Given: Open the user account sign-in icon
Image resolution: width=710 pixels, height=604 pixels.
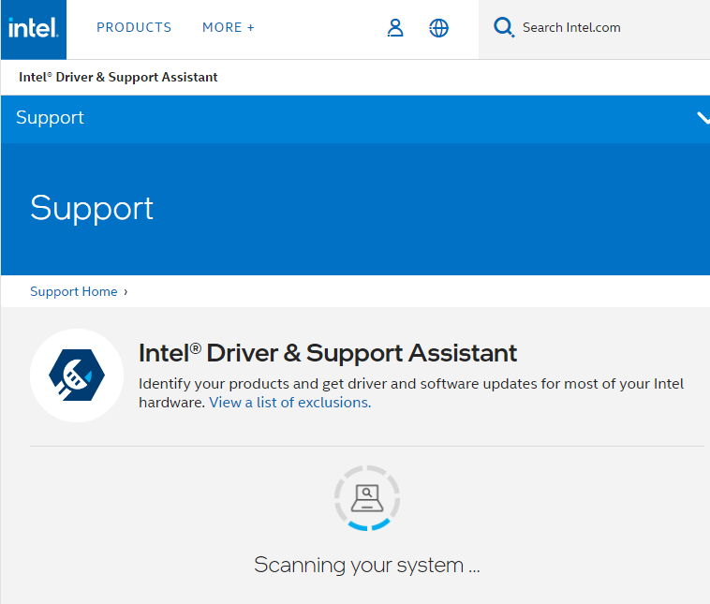Looking at the screenshot, I should pyautogui.click(x=395, y=28).
